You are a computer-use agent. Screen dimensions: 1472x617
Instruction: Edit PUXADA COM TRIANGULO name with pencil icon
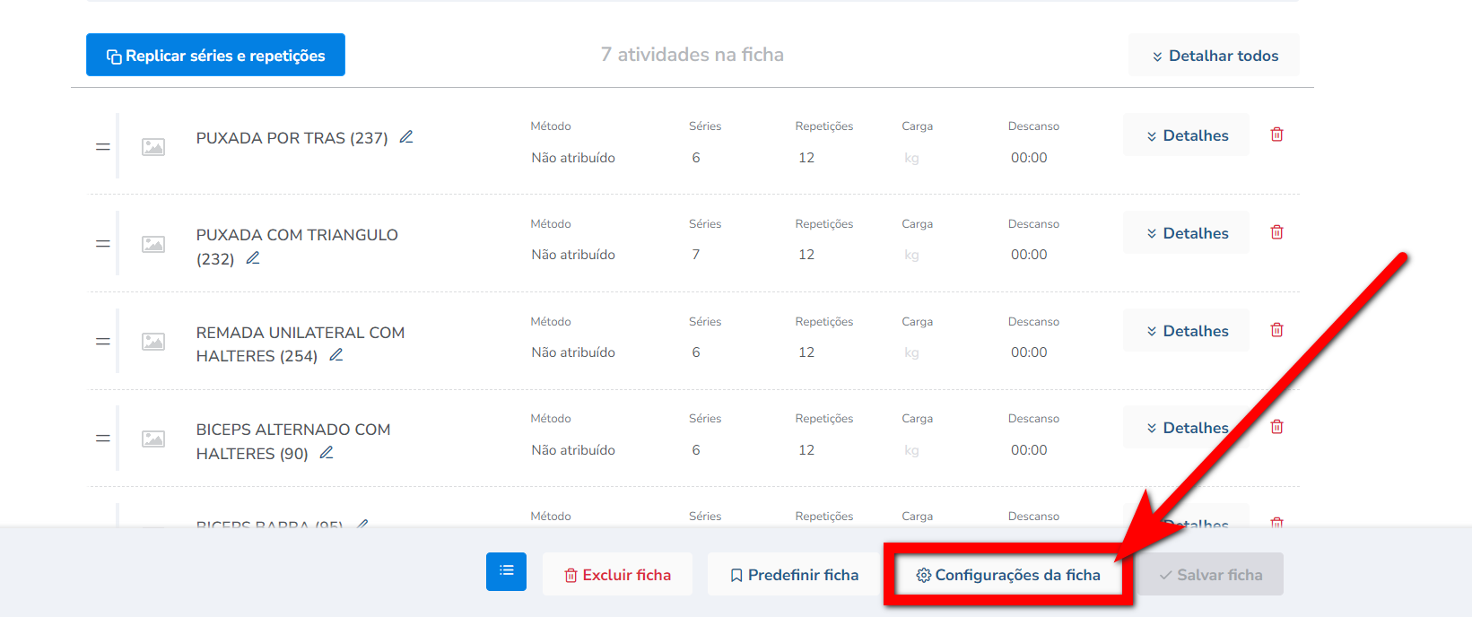click(x=253, y=258)
